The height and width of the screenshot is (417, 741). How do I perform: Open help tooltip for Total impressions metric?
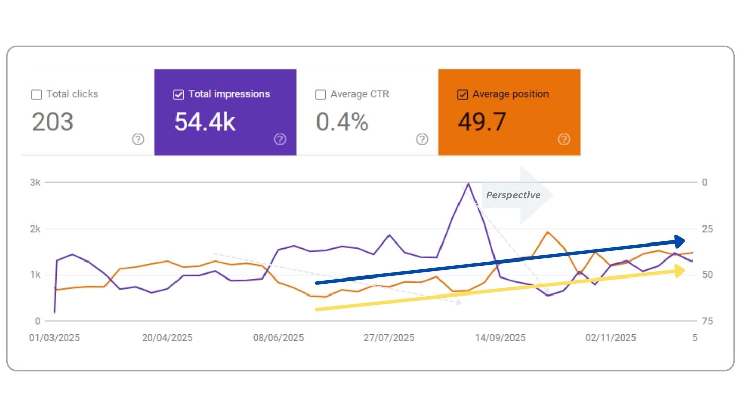pos(280,139)
